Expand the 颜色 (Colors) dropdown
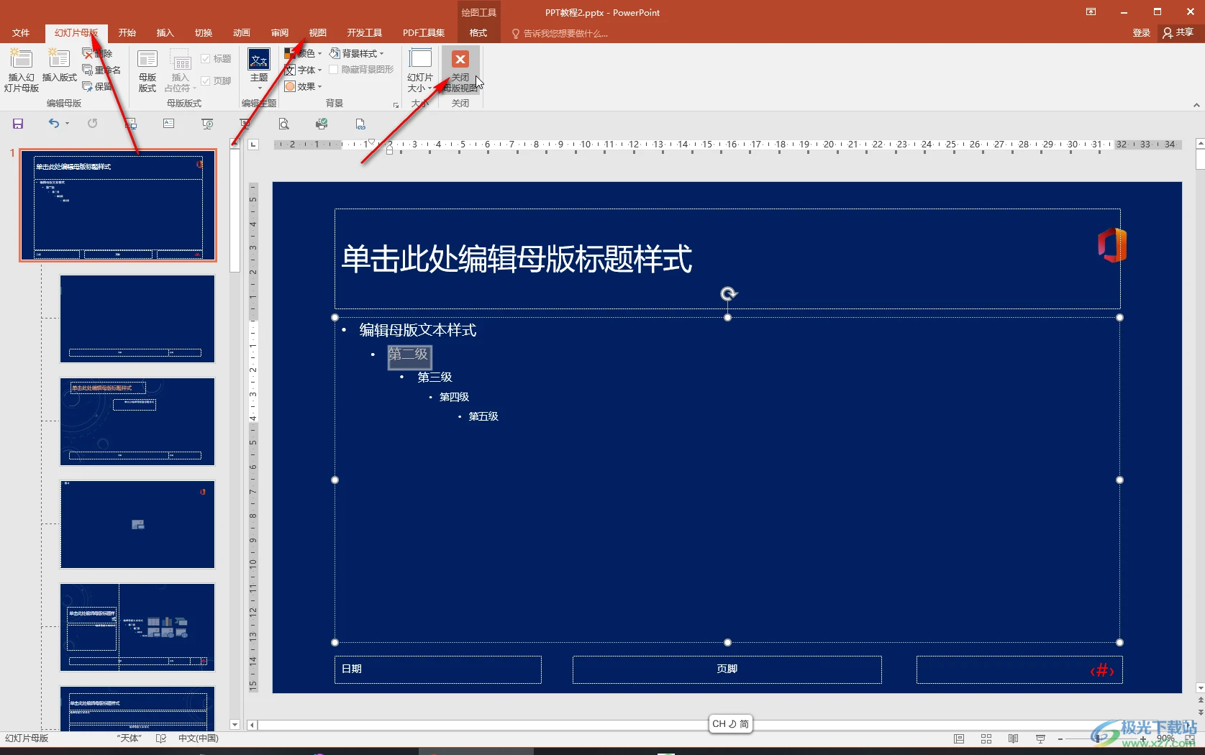The height and width of the screenshot is (755, 1205). click(x=304, y=53)
